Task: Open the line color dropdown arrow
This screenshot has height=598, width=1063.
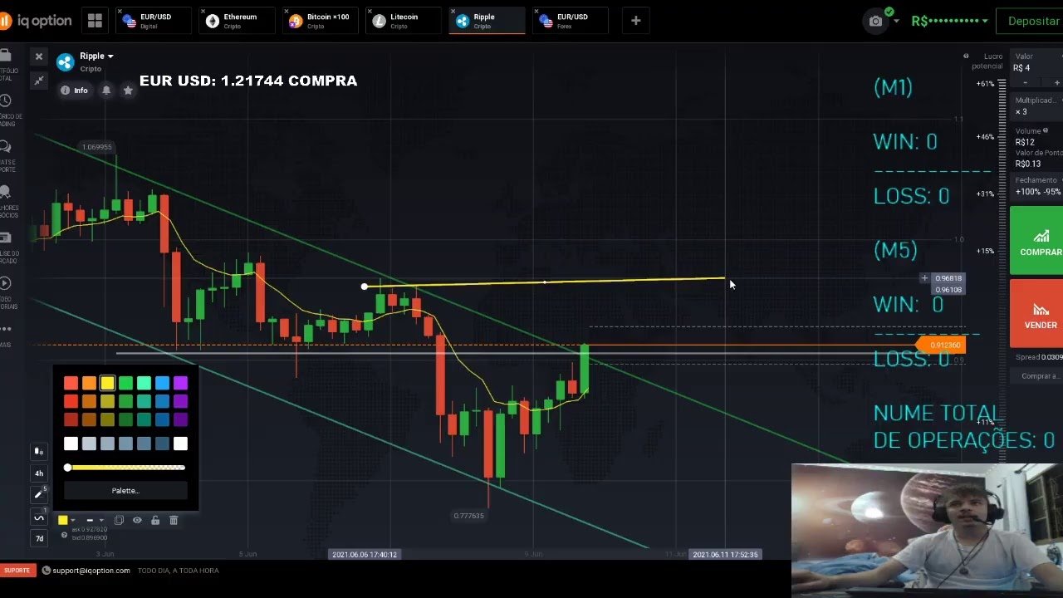Action: [x=73, y=521]
